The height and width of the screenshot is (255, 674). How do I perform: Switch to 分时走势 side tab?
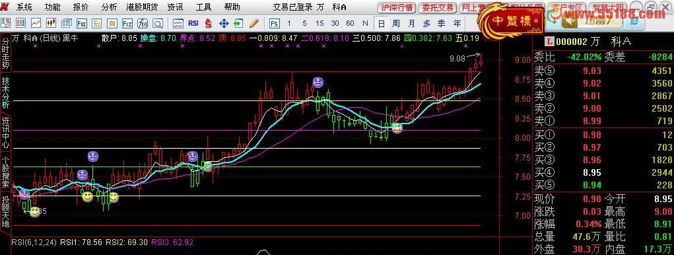click(5, 54)
